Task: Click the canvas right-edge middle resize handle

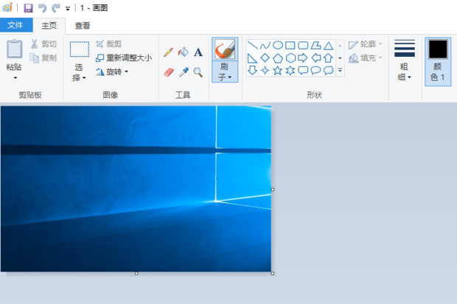Action: tap(273, 190)
